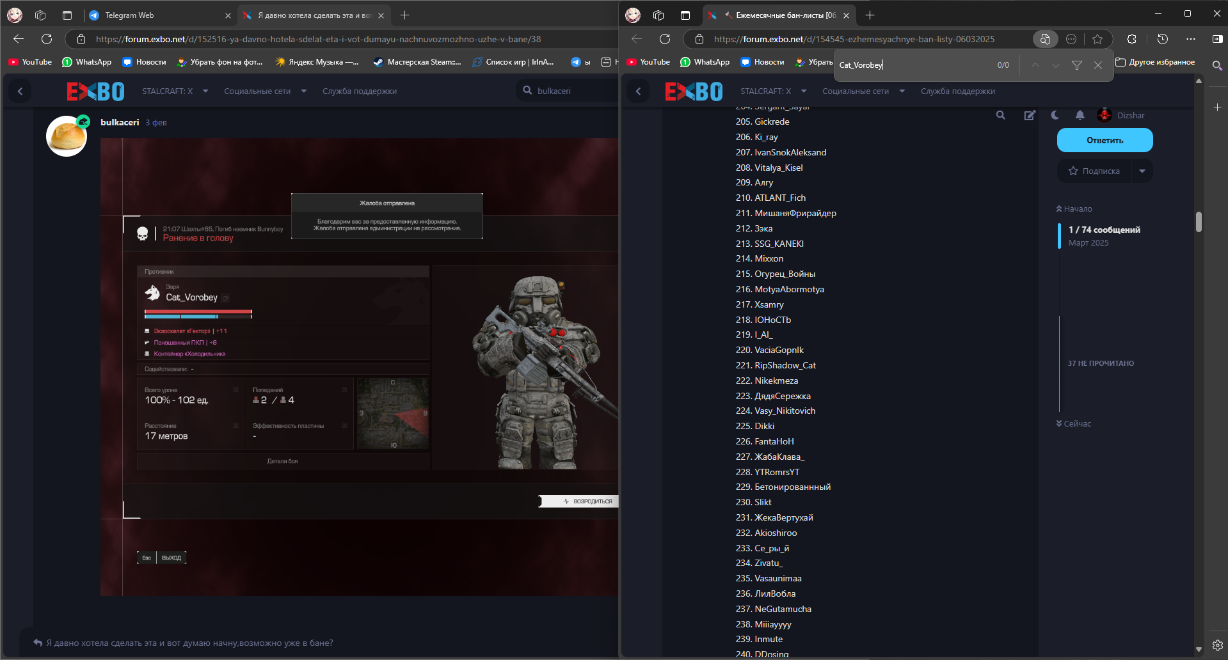Open notifications bell icon
The width and height of the screenshot is (1228, 660).
[1080, 115]
